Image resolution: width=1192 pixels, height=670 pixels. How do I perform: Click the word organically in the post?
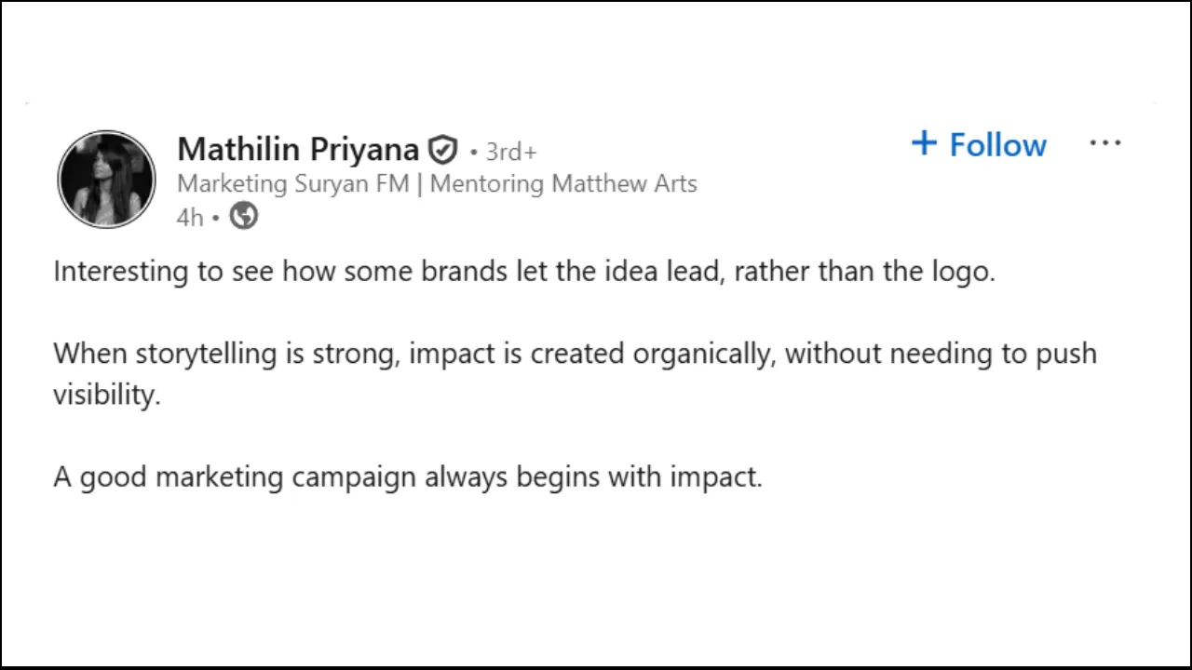click(703, 354)
